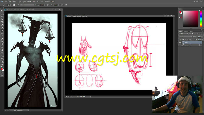Open brush Flow slider dropdown arrow
204x115 pixels.
pos(59,5)
